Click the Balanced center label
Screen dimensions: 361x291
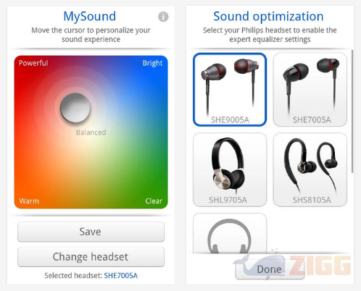[91, 132]
